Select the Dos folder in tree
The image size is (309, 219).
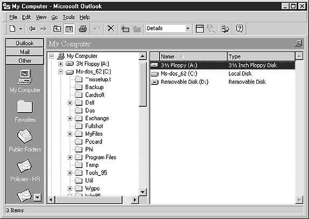(85, 111)
